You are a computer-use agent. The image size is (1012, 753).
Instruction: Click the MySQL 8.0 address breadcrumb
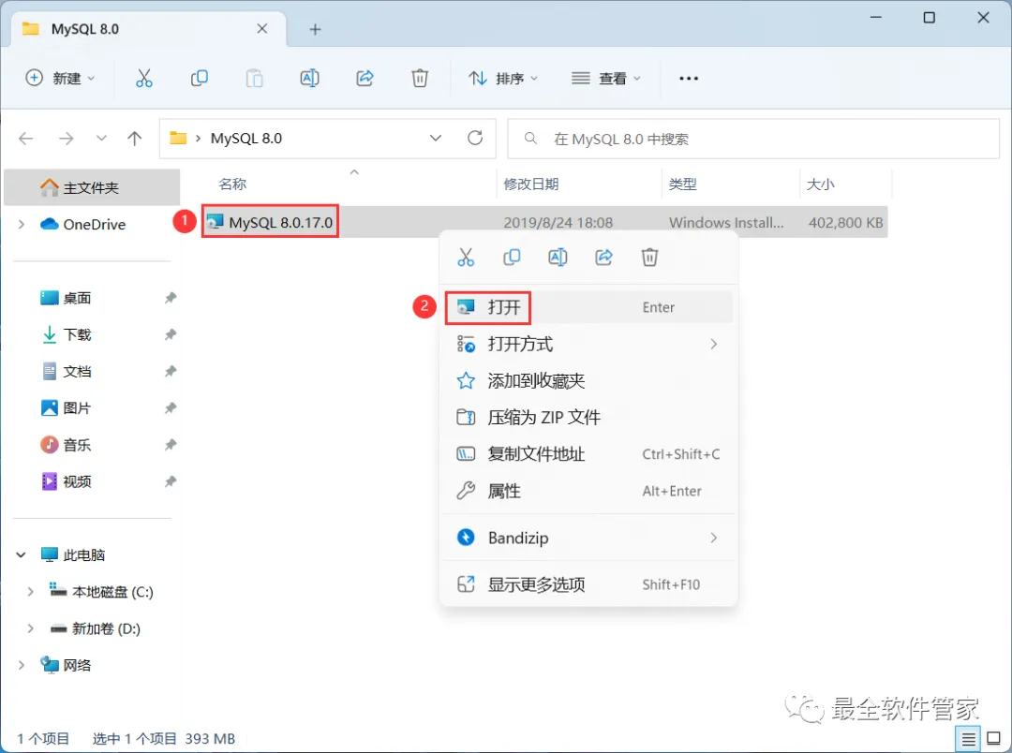pyautogui.click(x=246, y=138)
